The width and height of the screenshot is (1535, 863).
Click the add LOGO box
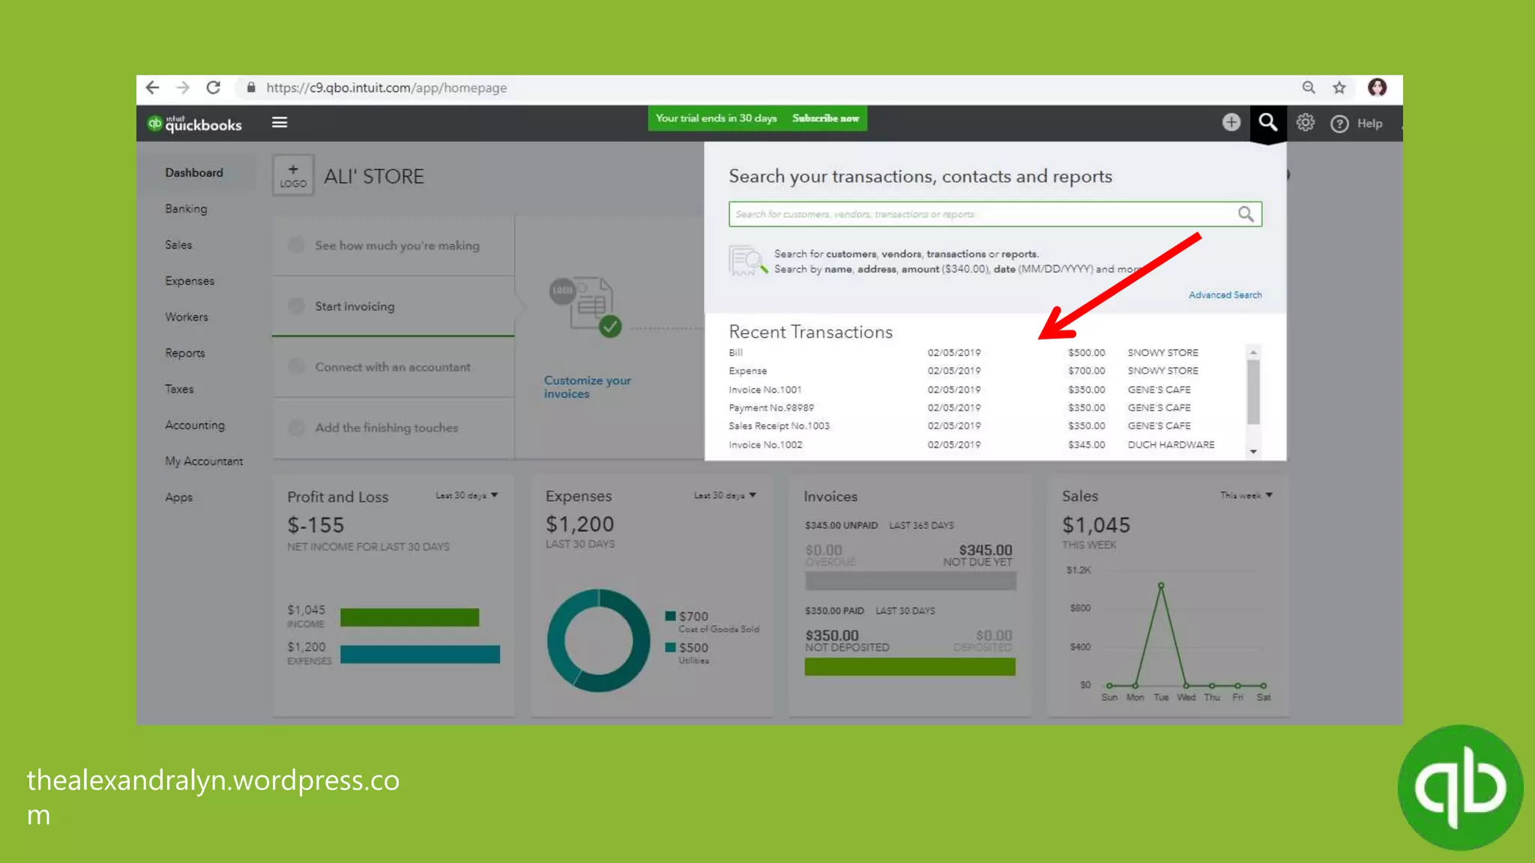pyautogui.click(x=293, y=176)
